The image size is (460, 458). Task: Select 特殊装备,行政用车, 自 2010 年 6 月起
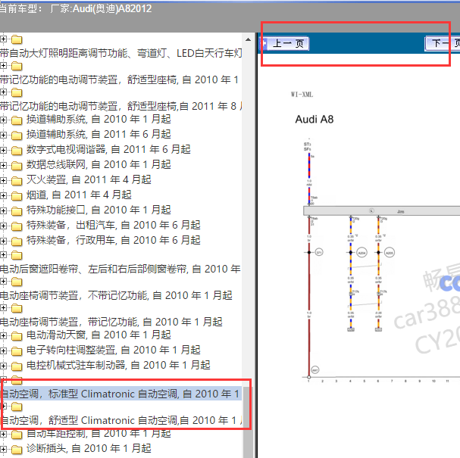pos(114,241)
